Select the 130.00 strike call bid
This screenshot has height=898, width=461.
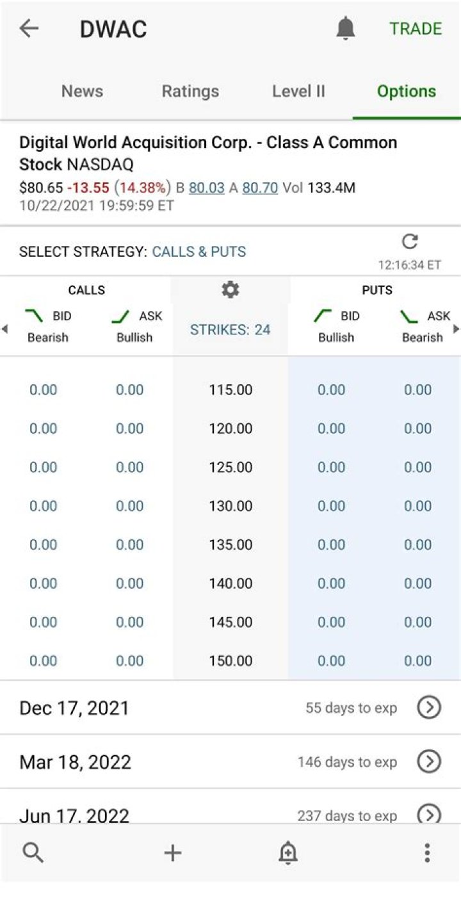click(44, 506)
